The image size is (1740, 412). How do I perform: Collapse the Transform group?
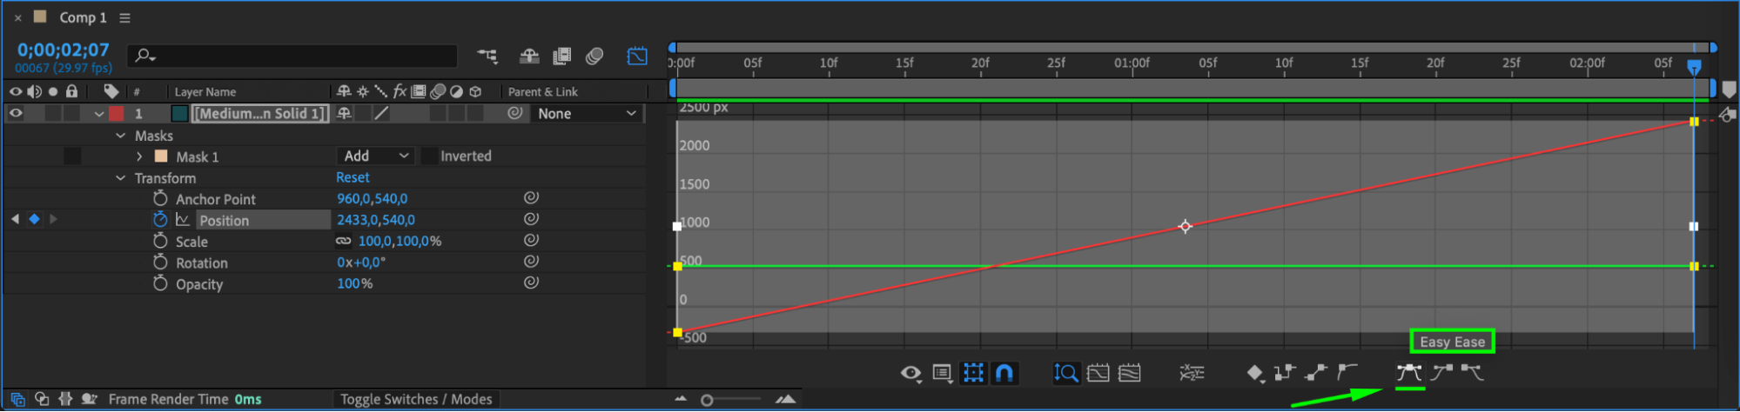point(121,178)
